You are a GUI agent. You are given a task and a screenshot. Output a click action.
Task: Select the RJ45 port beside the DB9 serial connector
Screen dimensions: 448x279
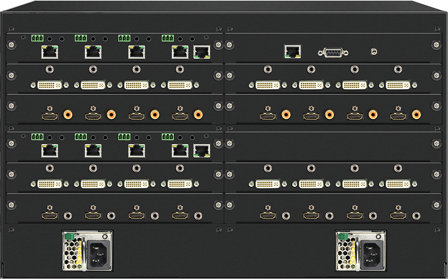[293, 51]
